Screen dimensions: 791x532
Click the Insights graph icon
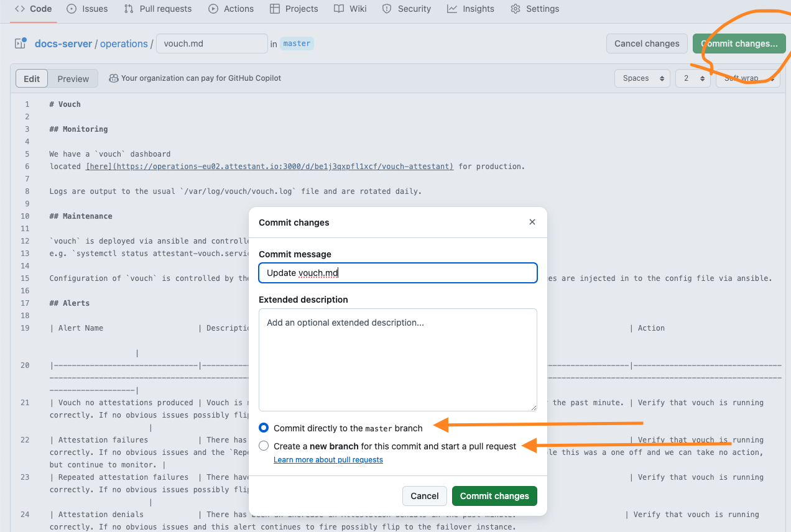click(452, 9)
